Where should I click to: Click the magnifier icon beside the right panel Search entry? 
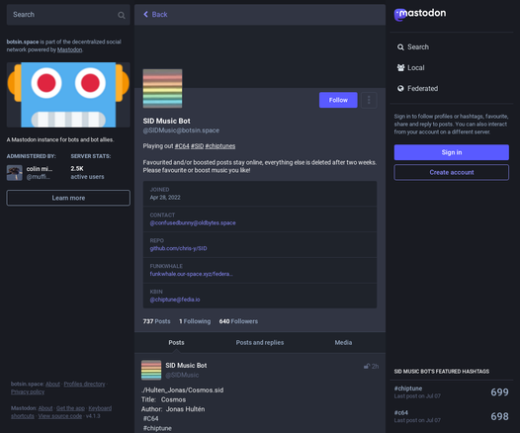(400, 47)
